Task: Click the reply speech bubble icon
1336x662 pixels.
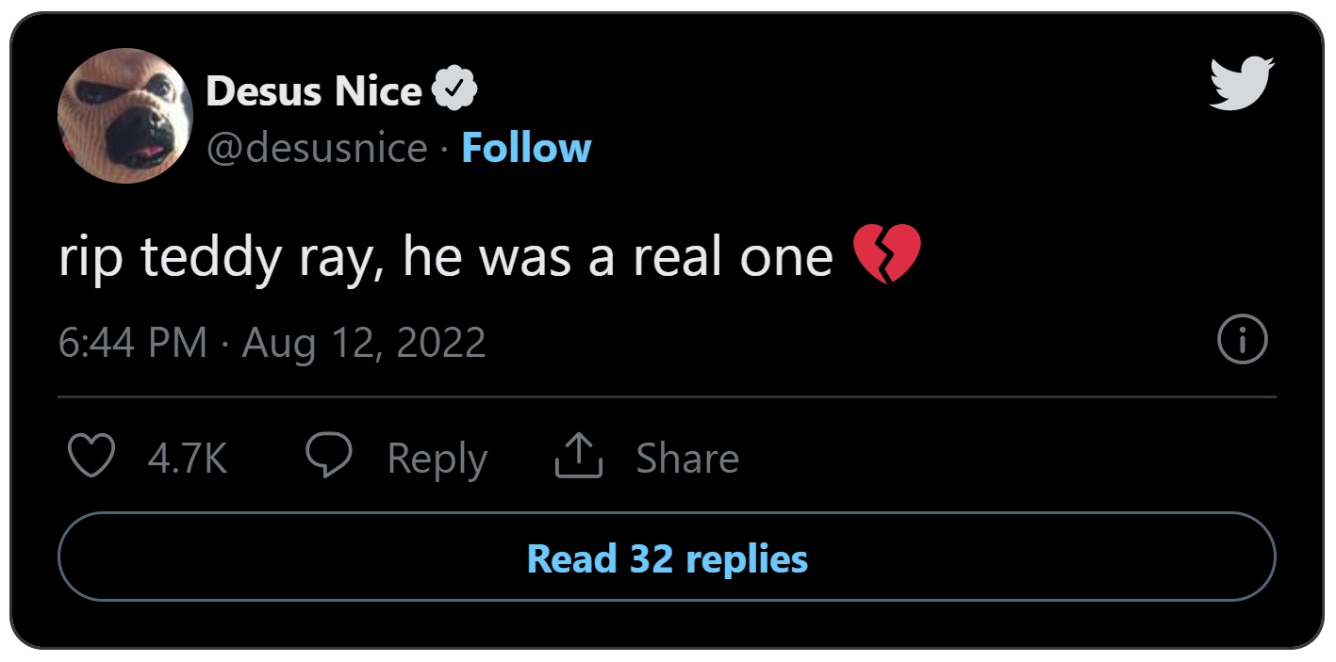Action: 329,458
